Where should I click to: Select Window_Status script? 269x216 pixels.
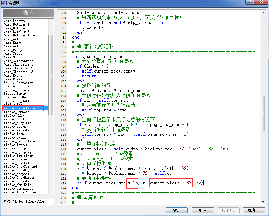pyautogui.click(x=16, y=159)
